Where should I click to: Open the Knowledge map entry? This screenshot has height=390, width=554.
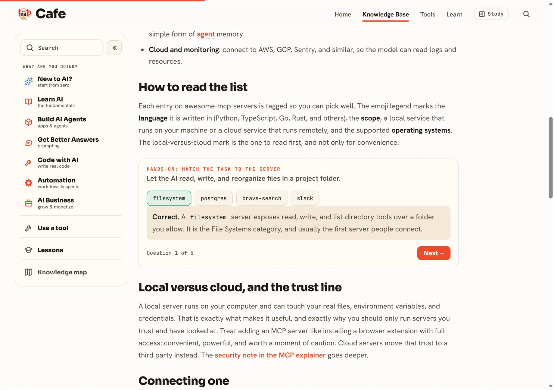click(x=71, y=272)
